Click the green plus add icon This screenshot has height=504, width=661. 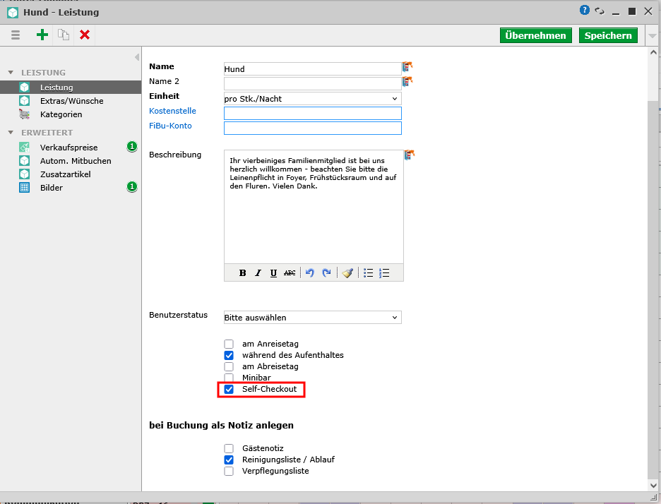42,35
